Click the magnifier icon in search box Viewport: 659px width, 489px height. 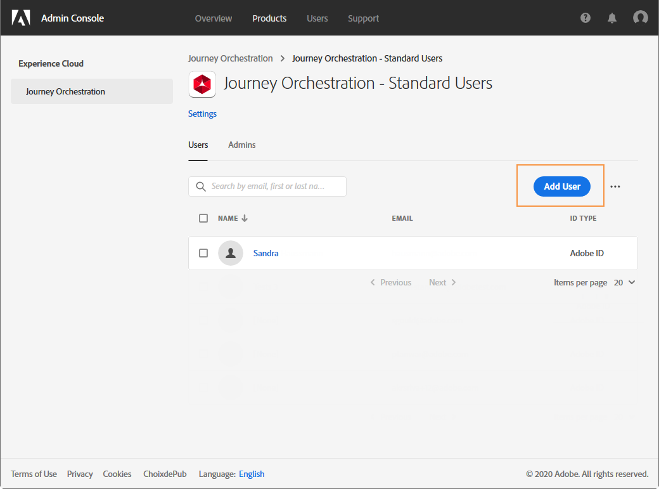pyautogui.click(x=201, y=186)
